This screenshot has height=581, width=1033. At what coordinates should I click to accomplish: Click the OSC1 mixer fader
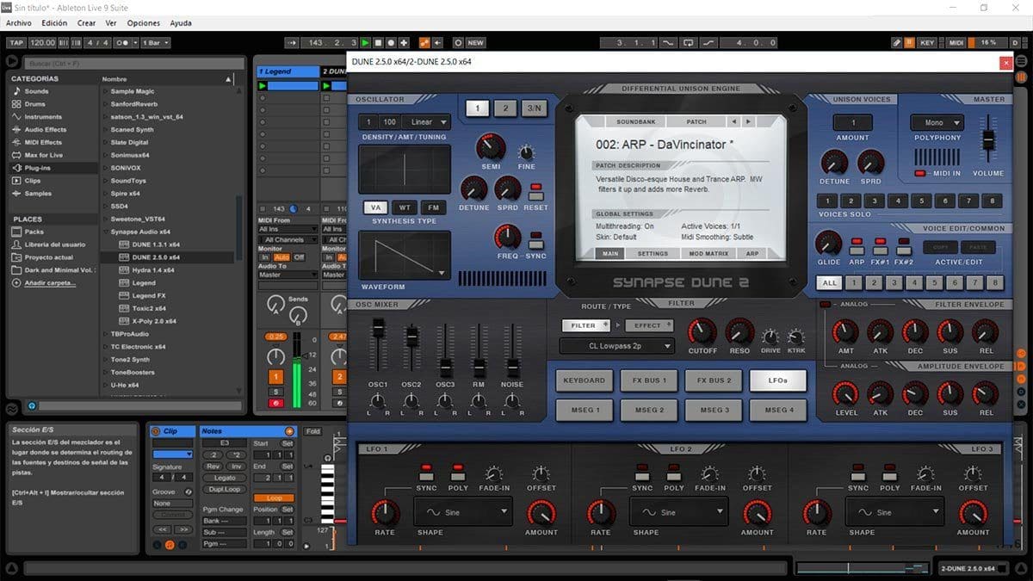[378, 330]
